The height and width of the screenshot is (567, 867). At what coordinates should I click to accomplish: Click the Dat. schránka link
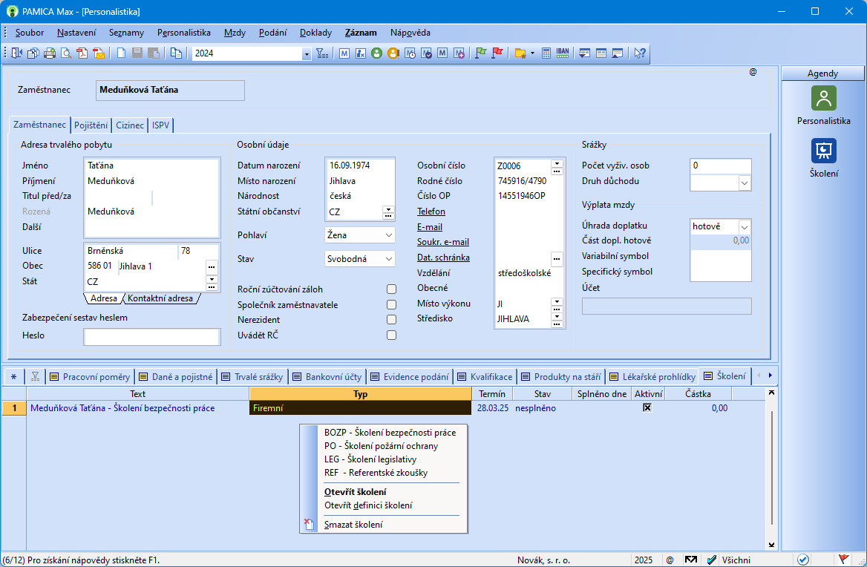coord(443,258)
